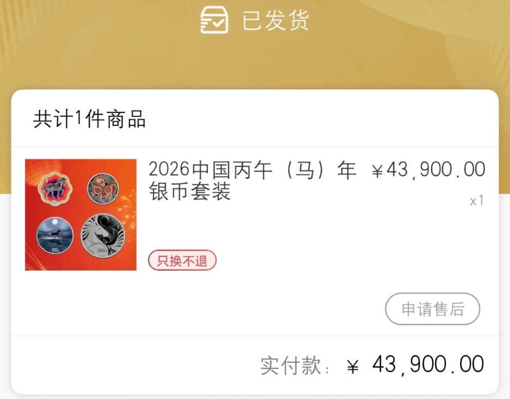
Task: Tap the 银币套装 second title line
Action: 190,192
